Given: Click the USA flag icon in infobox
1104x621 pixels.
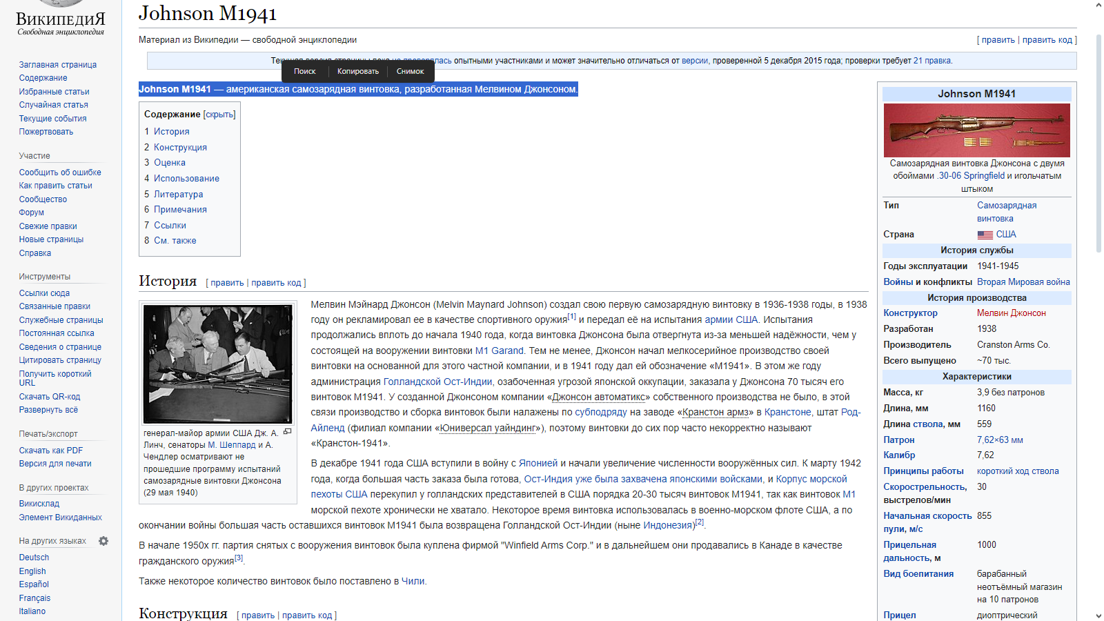Looking at the screenshot, I should pos(985,235).
